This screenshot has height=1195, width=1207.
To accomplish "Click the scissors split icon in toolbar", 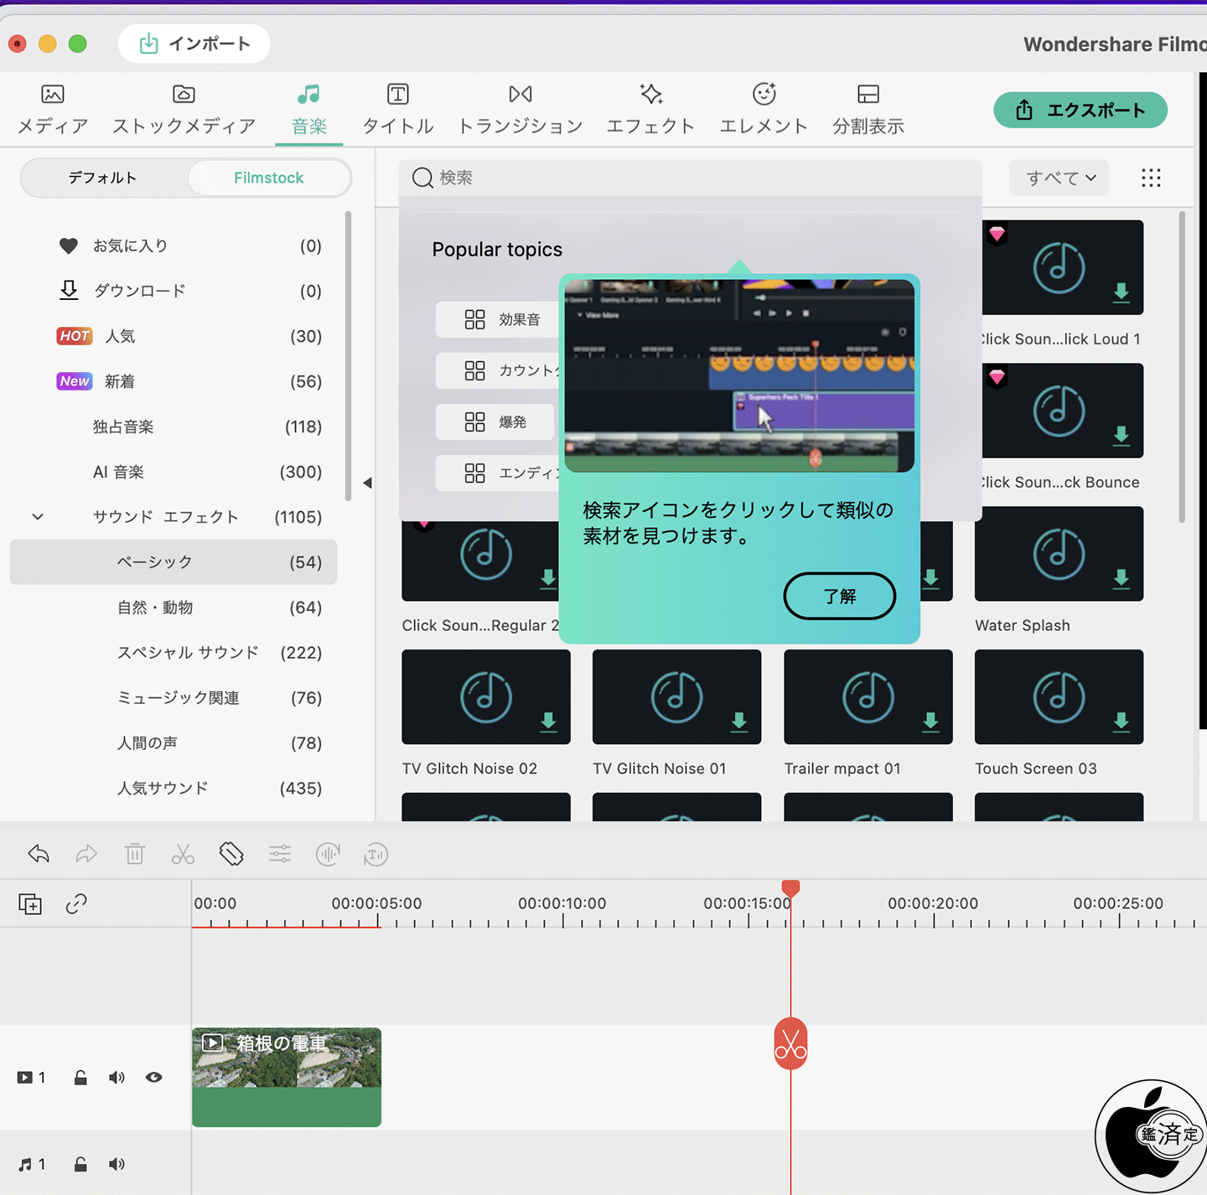I will 183,854.
